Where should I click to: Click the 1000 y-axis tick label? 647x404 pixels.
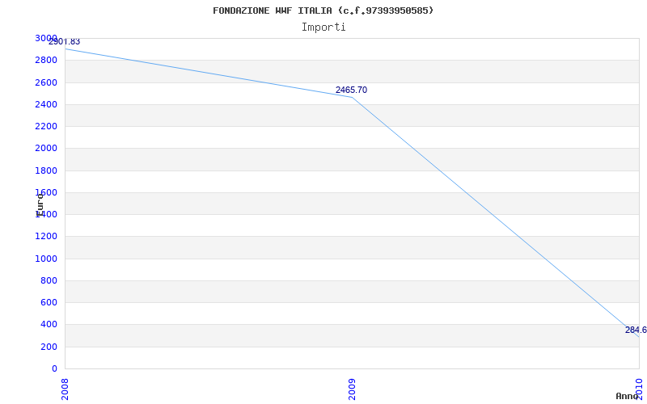(46, 259)
